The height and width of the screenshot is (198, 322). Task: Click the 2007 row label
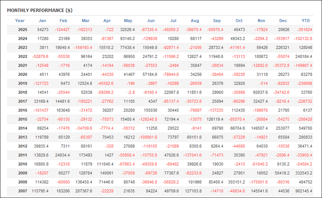click(22, 190)
